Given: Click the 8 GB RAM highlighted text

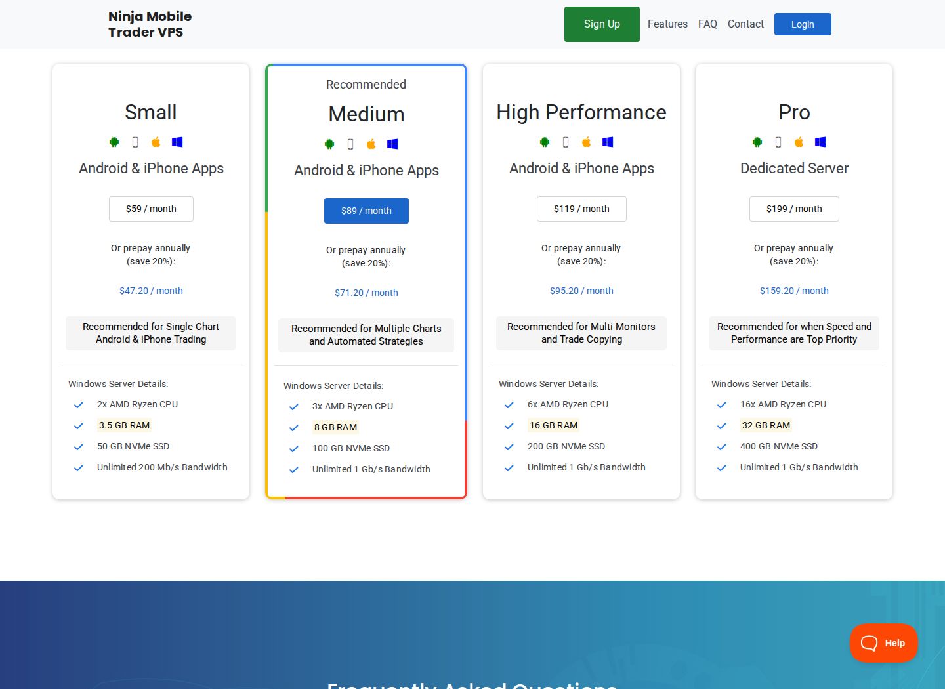Looking at the screenshot, I should click(335, 427).
